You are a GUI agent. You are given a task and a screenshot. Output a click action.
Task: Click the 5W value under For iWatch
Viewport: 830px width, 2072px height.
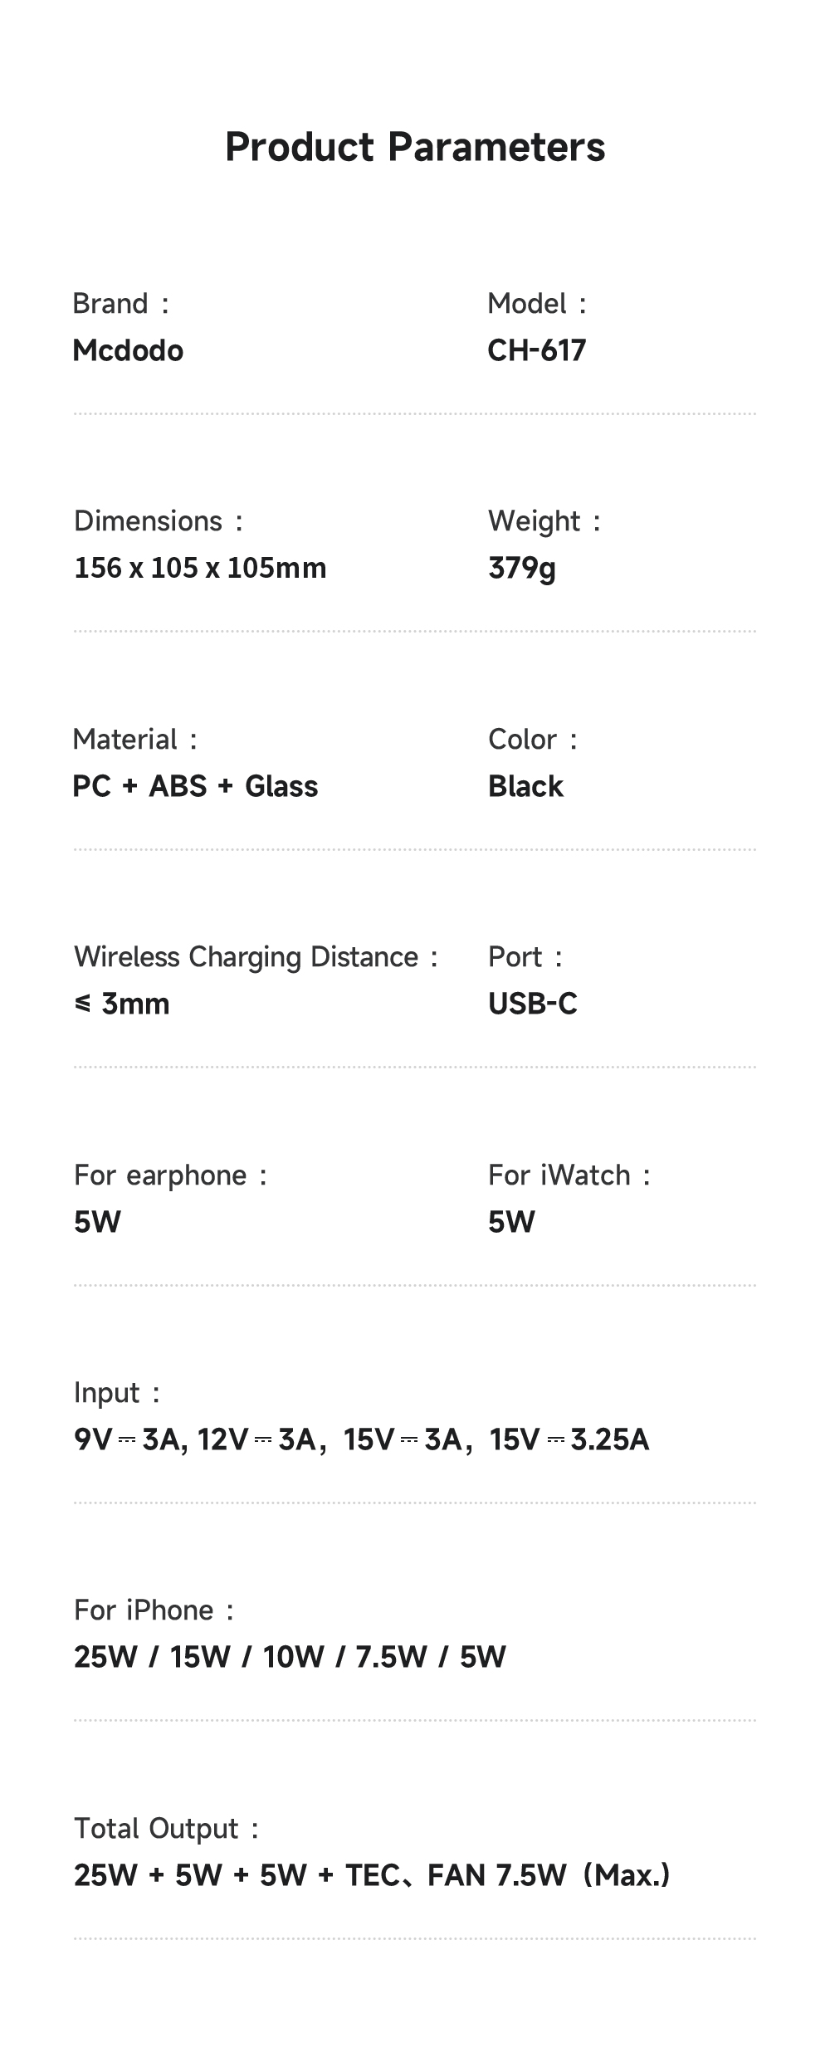pyautogui.click(x=511, y=1222)
